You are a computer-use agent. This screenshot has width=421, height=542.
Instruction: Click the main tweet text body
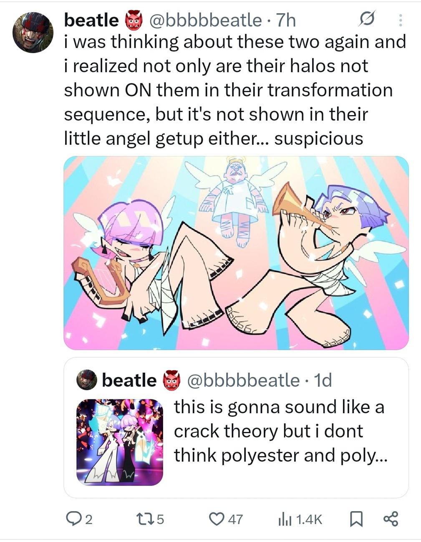[235, 90]
